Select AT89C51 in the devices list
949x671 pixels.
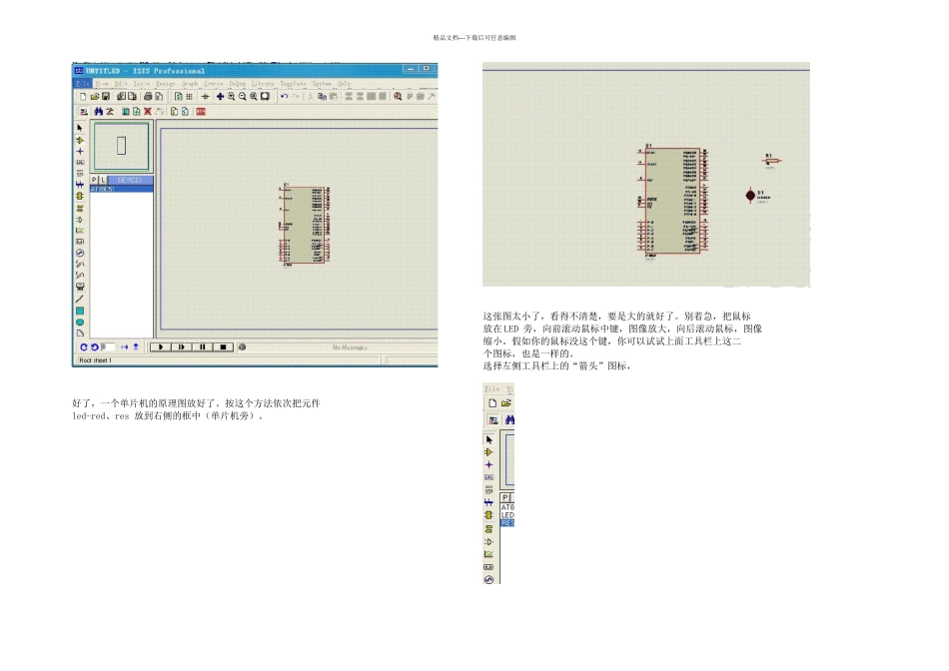[122, 190]
